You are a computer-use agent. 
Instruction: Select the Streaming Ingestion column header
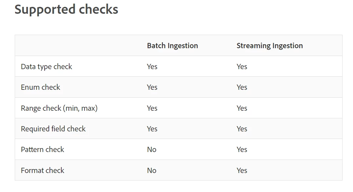tap(270, 46)
